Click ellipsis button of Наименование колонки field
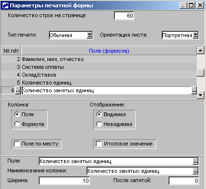The image size is (206, 189). coord(195,171)
